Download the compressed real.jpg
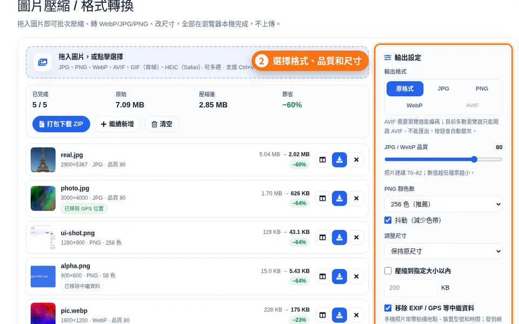The image size is (519, 324). pyautogui.click(x=340, y=160)
